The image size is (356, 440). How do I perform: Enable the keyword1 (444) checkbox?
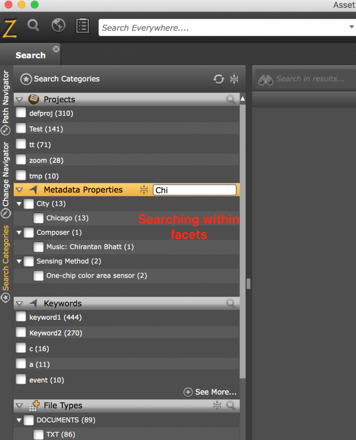21,318
